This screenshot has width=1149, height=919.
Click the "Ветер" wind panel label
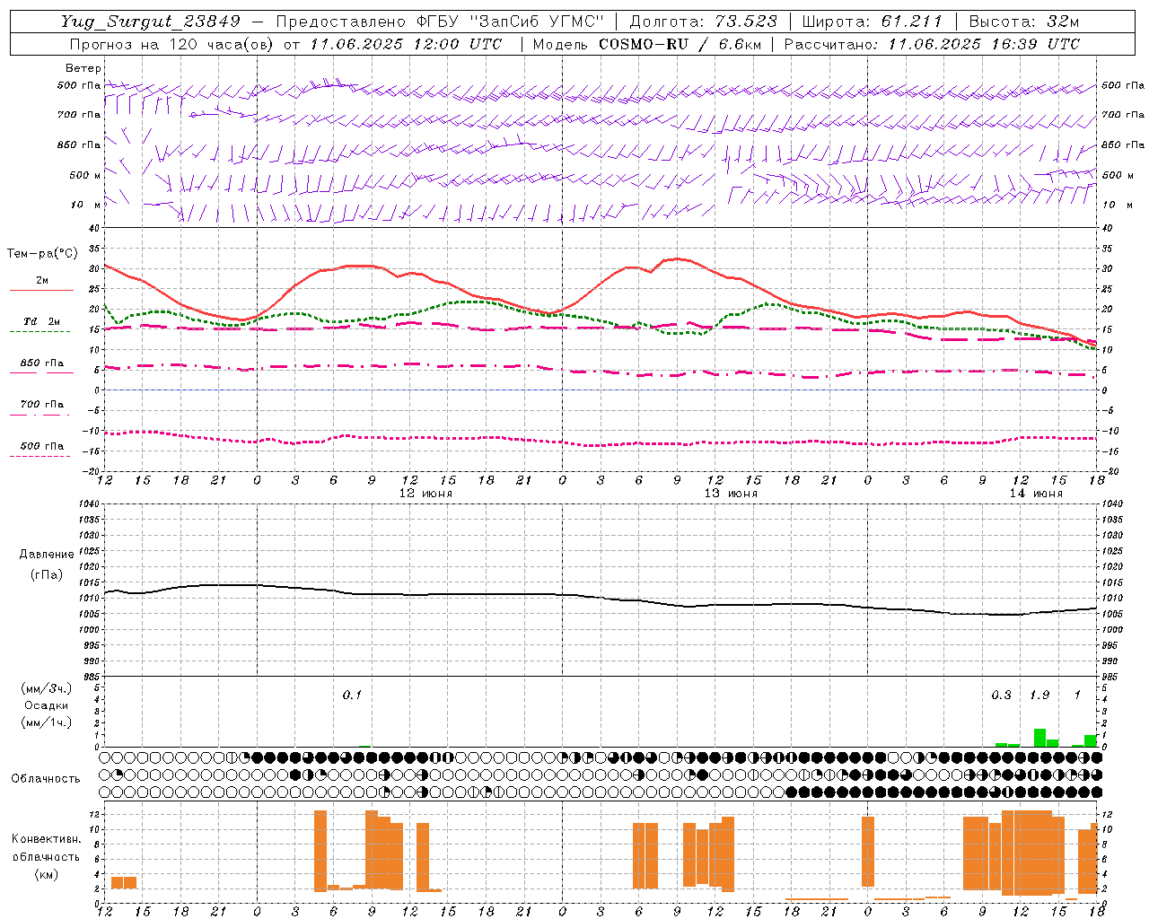(x=83, y=68)
